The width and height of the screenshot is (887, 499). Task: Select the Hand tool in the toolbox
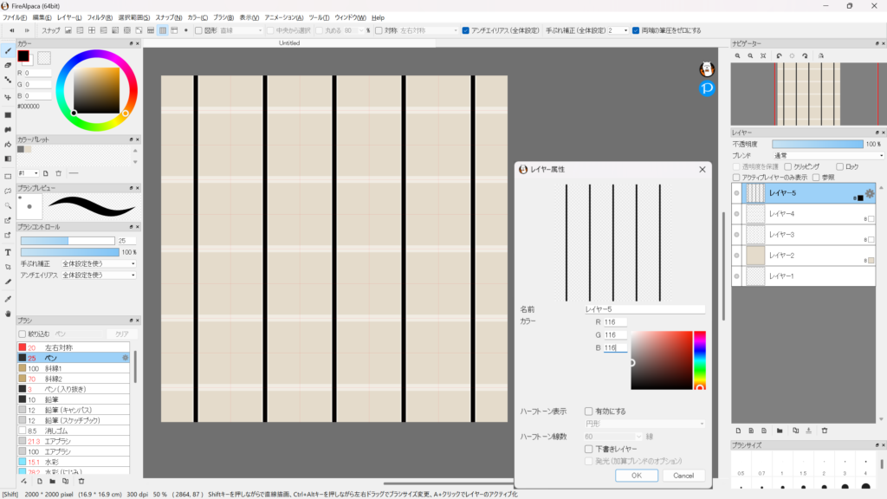[x=8, y=313]
